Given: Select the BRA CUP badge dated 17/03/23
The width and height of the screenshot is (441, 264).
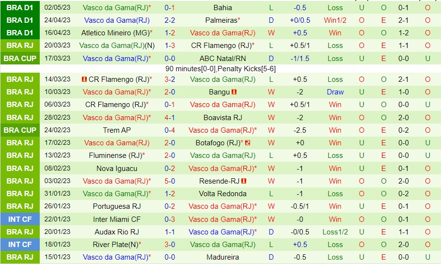Looking at the screenshot, I should click(20, 58).
